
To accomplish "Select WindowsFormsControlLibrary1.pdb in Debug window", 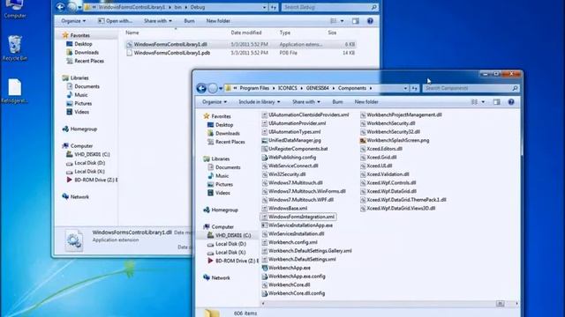I will [x=169, y=53].
